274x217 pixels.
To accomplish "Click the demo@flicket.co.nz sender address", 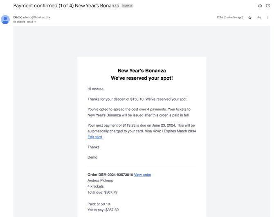I will (x=36, y=17).
